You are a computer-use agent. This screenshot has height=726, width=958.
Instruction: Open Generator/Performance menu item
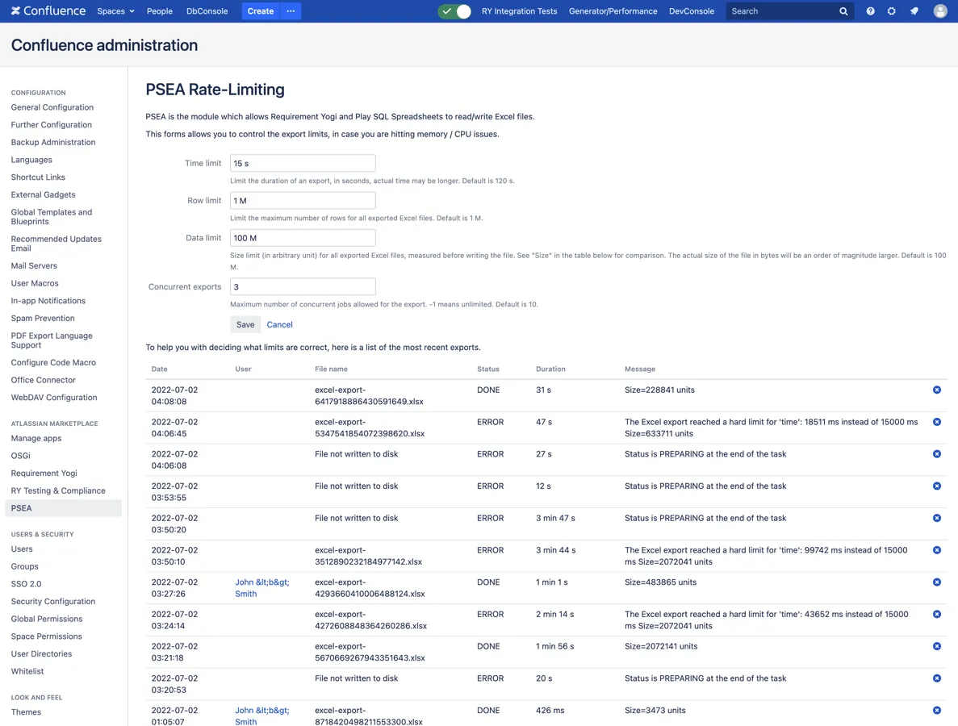tap(613, 11)
